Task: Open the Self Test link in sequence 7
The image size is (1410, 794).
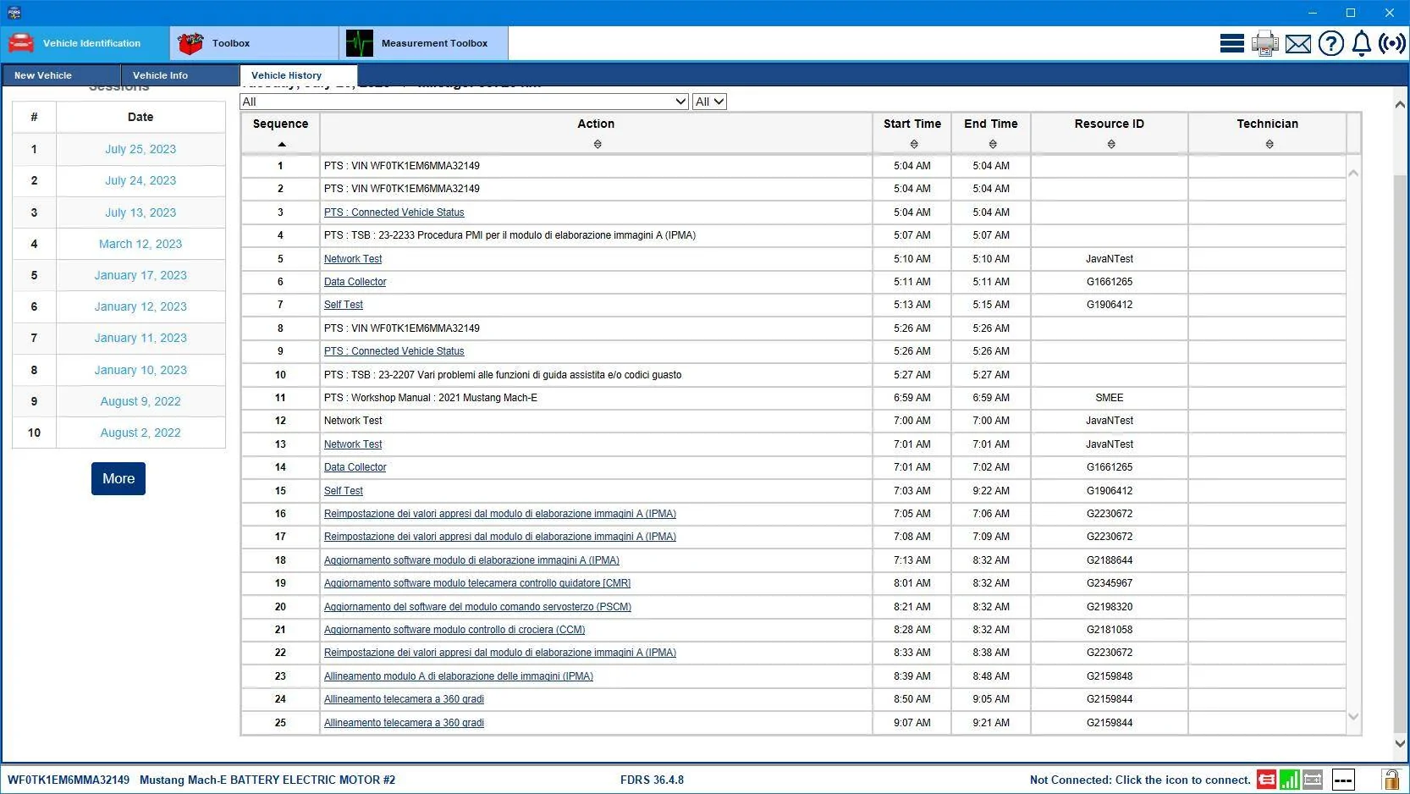Action: point(344,305)
